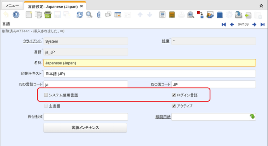Click the クライアント label link
Viewport: 268px width, 146px height.
[32, 41]
